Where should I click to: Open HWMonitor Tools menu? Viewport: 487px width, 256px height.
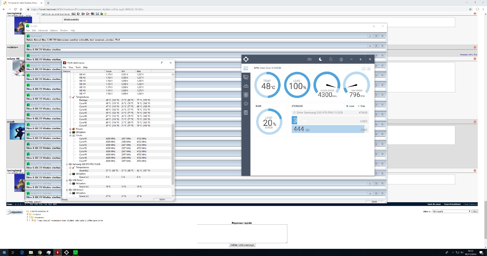[x=78, y=68]
